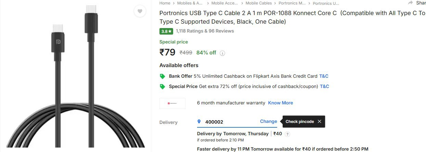Add product to wishlist with heart icon
This screenshot has width=426, height=152.
tap(140, 11)
